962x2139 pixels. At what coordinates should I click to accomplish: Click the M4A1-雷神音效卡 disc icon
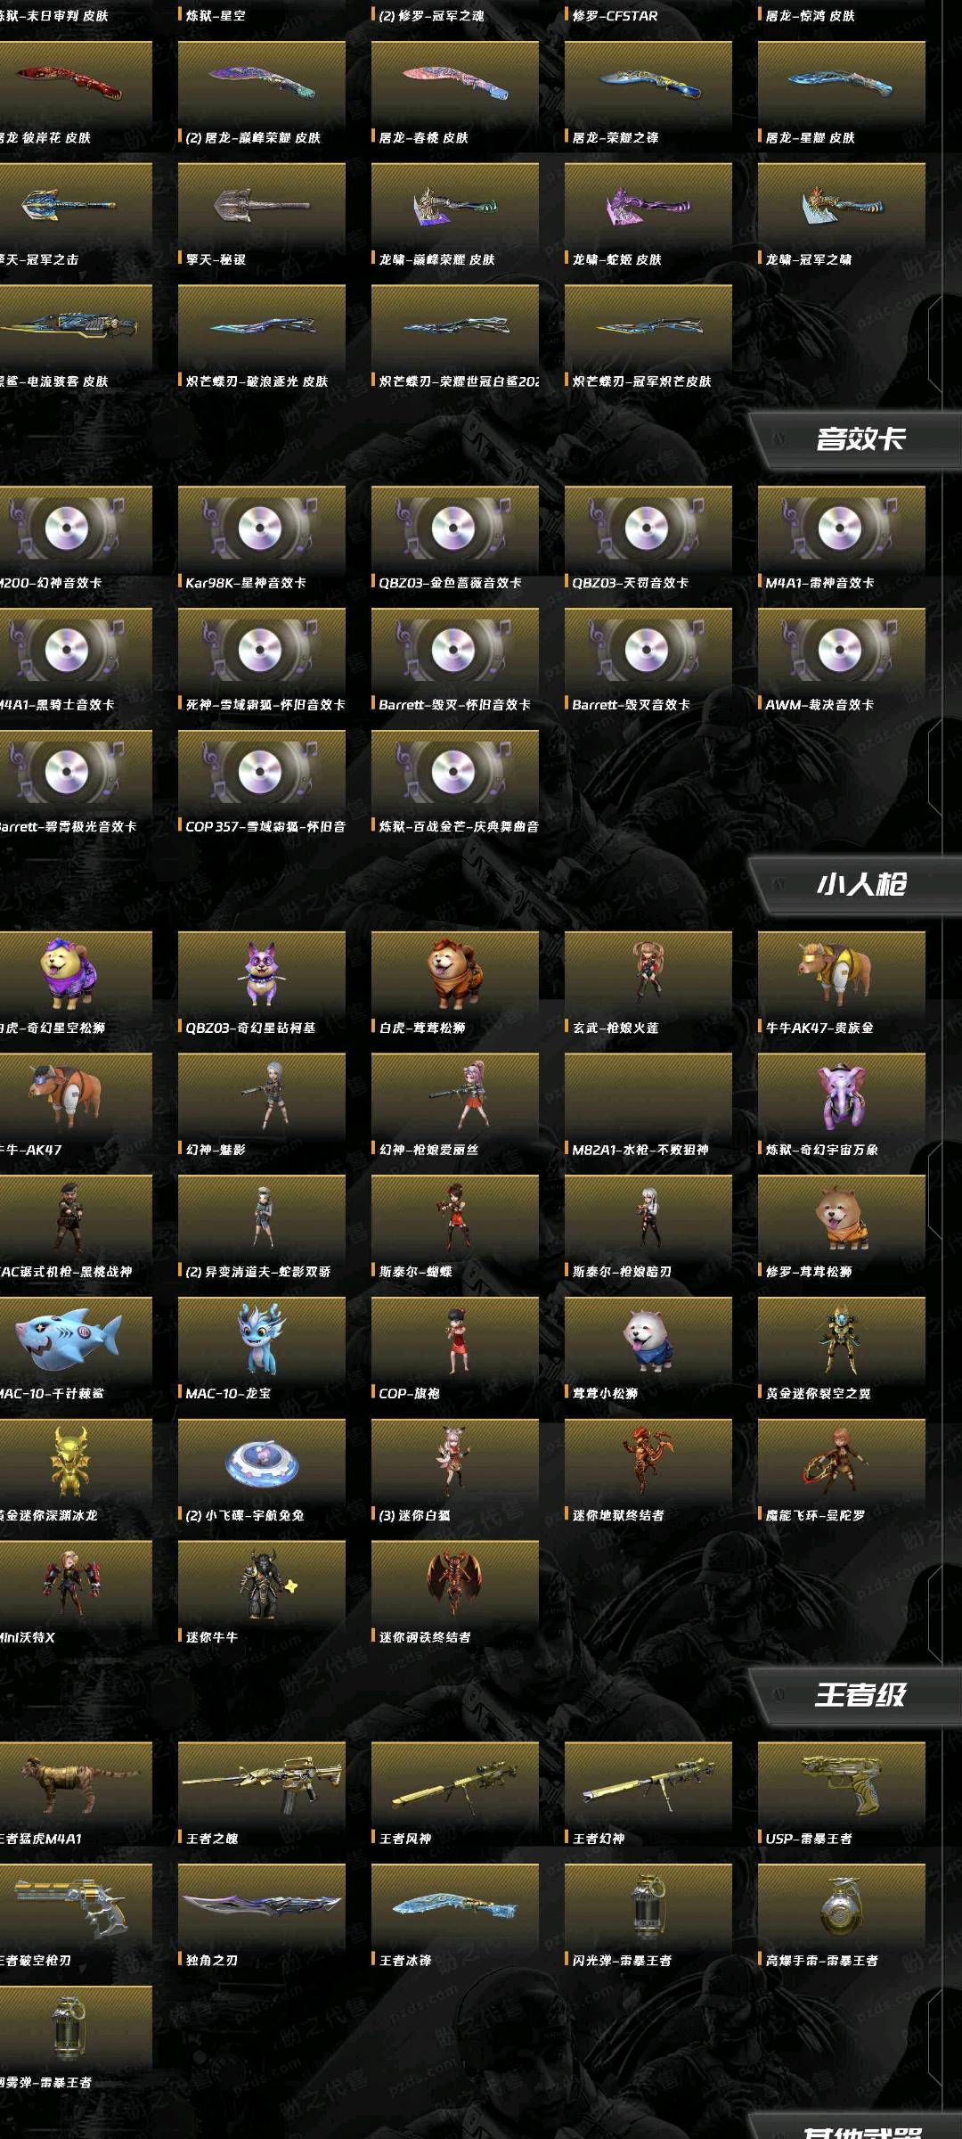[x=841, y=529]
